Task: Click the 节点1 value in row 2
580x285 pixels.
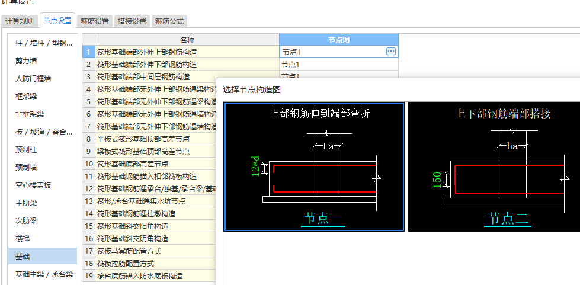Action: (x=339, y=65)
